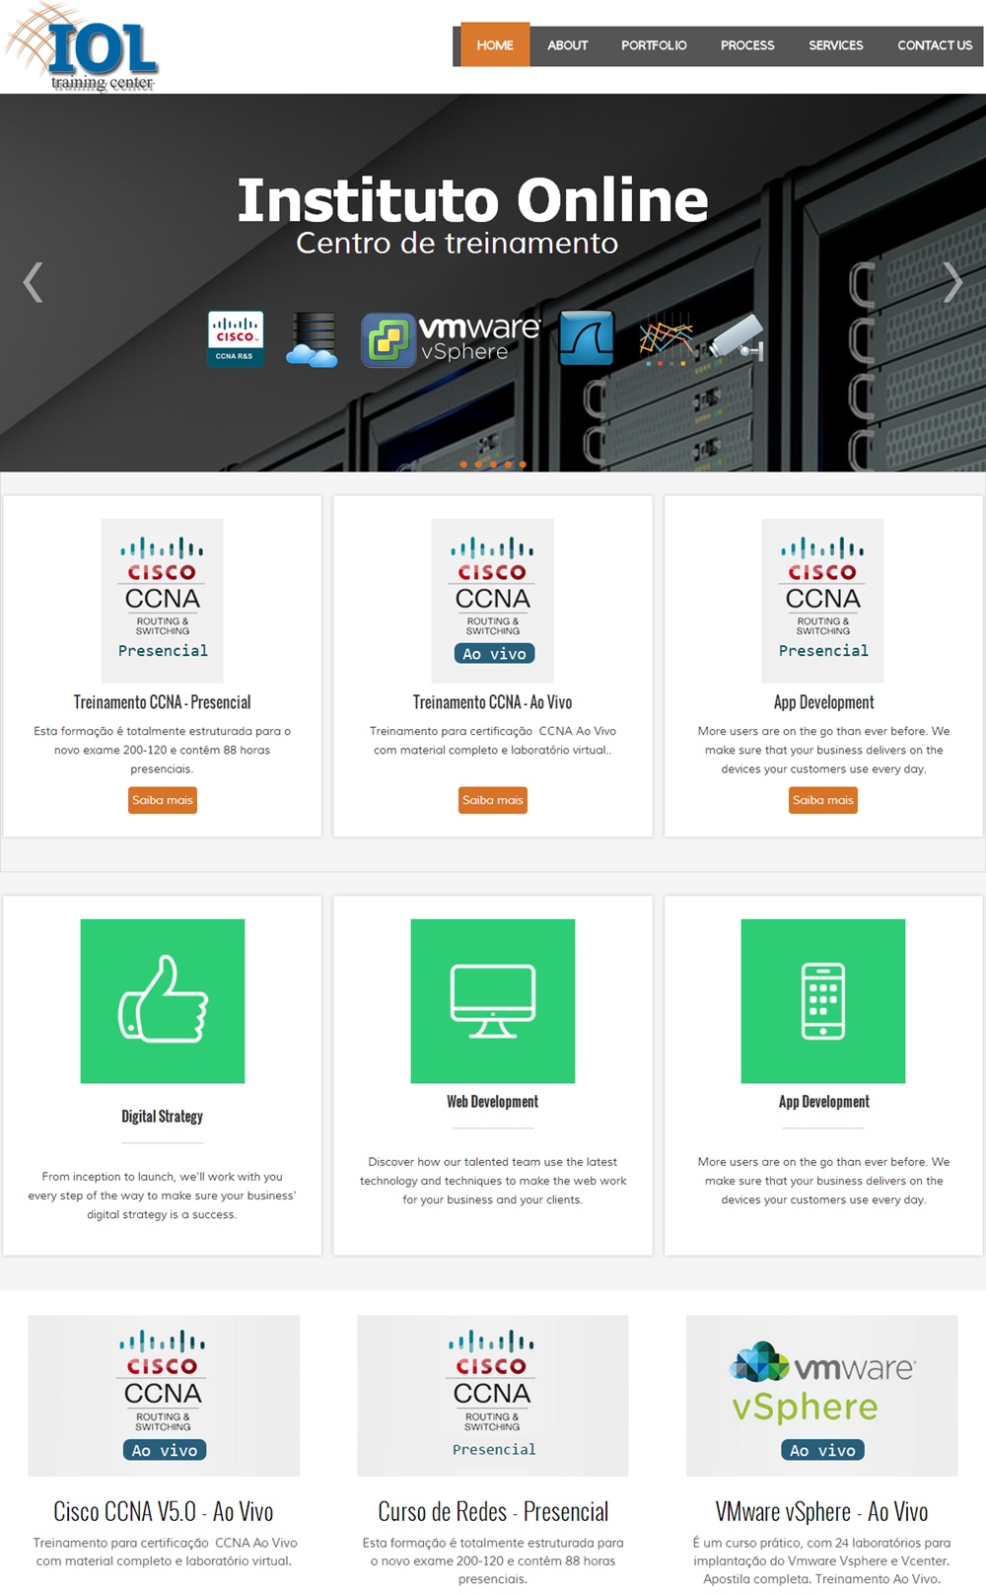Select the Digital Strategy heading
The height and width of the screenshot is (1594, 986).
[163, 1117]
